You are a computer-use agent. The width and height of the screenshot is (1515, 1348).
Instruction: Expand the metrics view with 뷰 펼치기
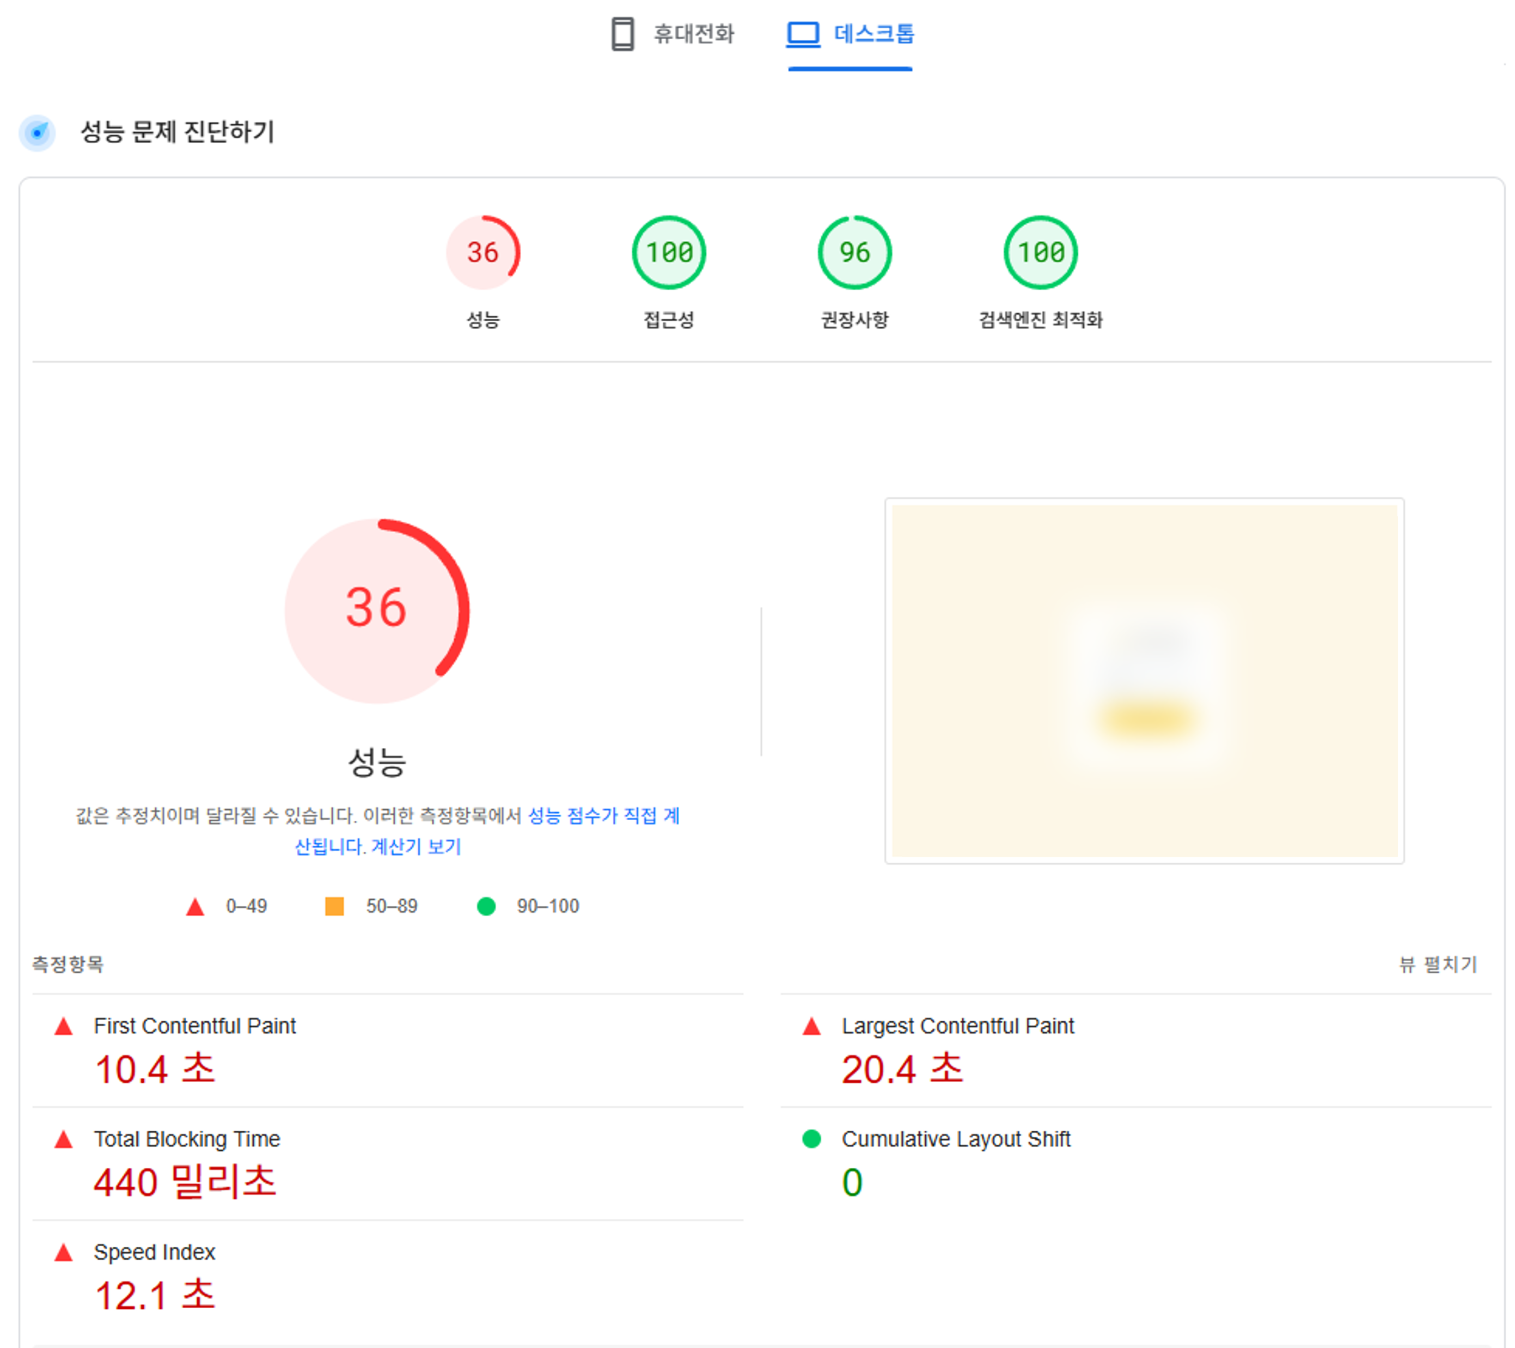pyautogui.click(x=1437, y=964)
